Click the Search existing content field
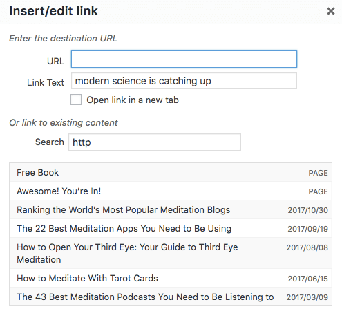 click(x=155, y=142)
